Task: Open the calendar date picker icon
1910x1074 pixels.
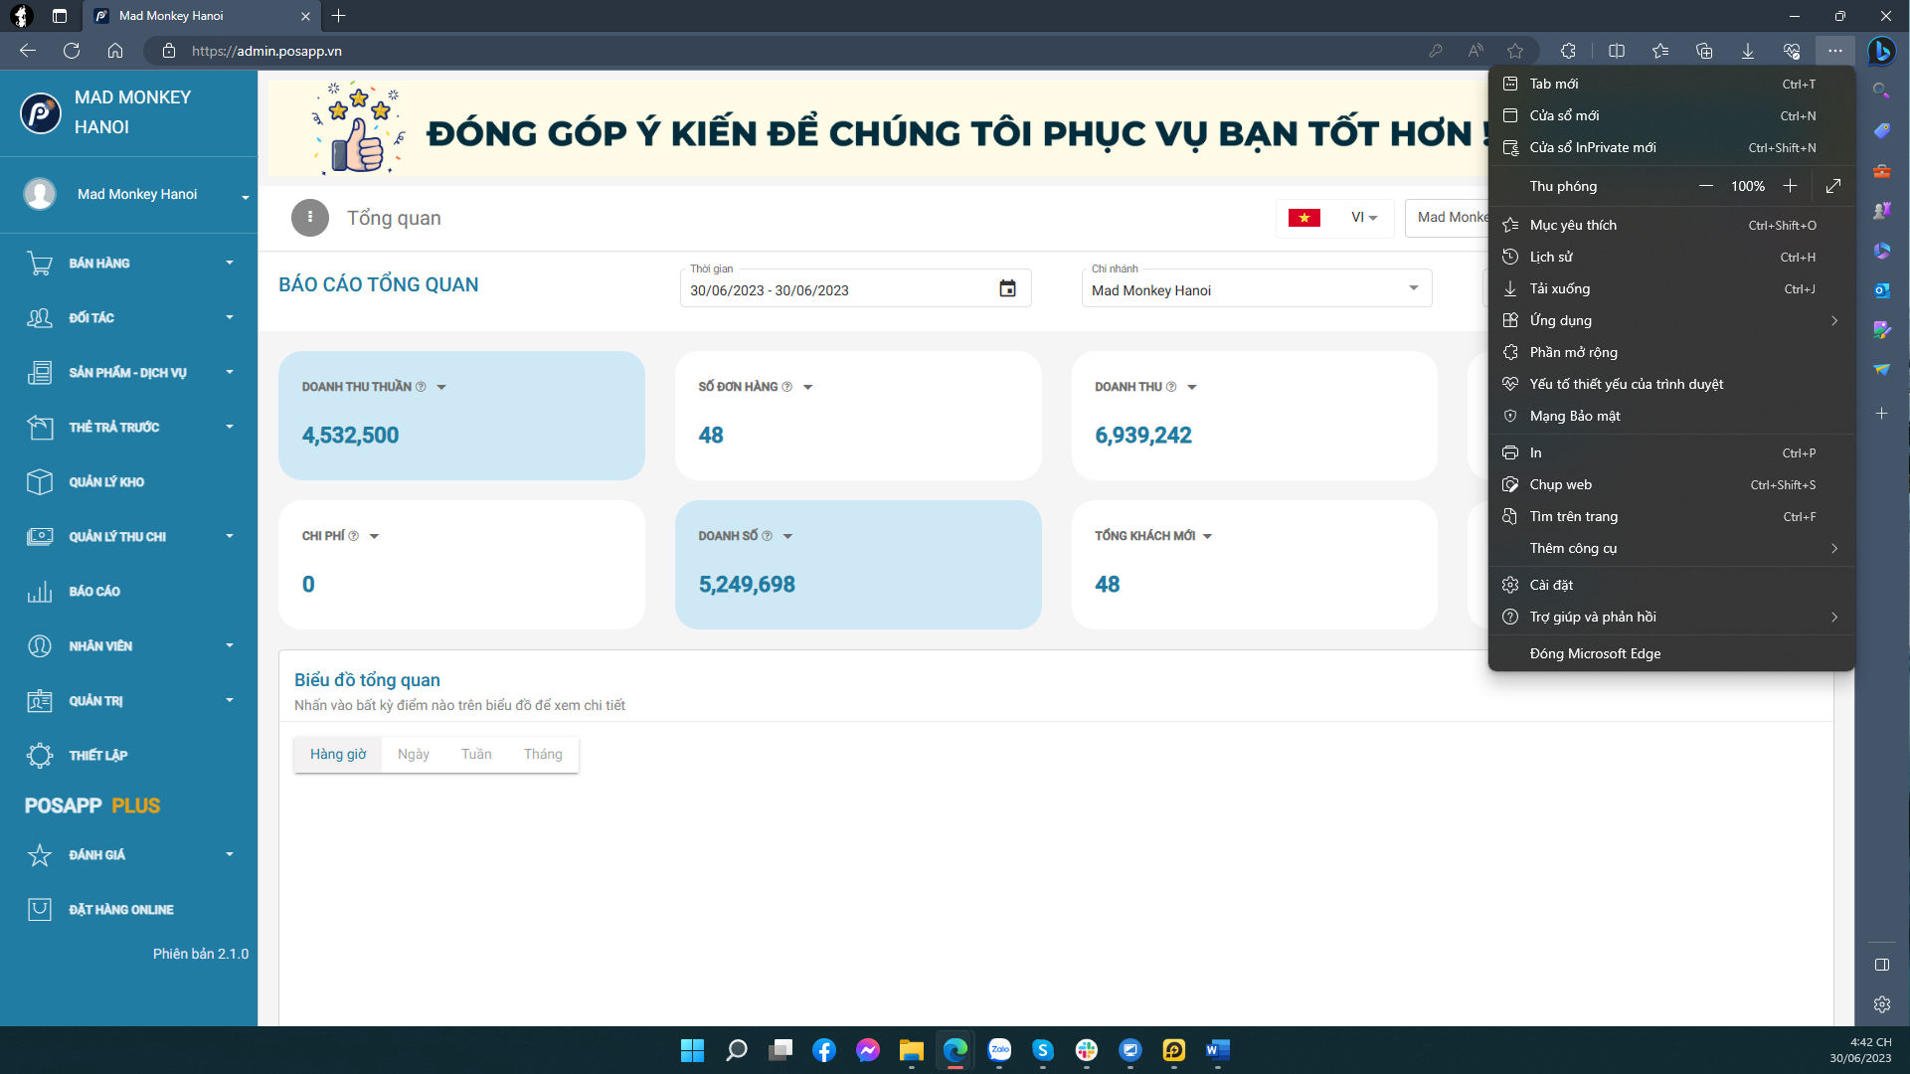Action: 1007,289
